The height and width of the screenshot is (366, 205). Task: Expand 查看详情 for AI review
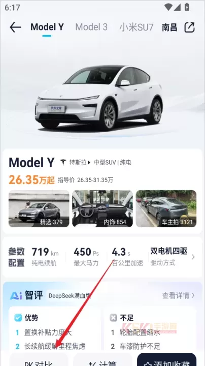click(x=179, y=295)
